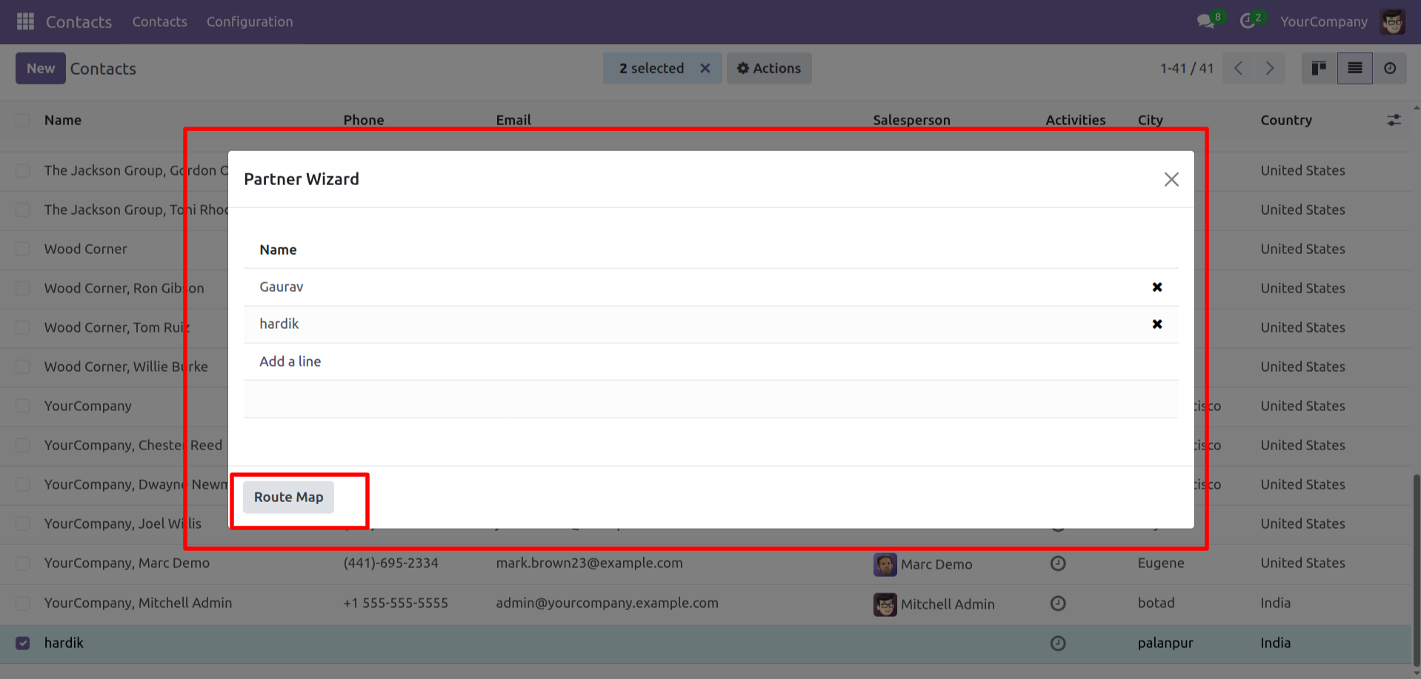
Task: Select the Gaurav row in wizard
Action: pos(710,287)
